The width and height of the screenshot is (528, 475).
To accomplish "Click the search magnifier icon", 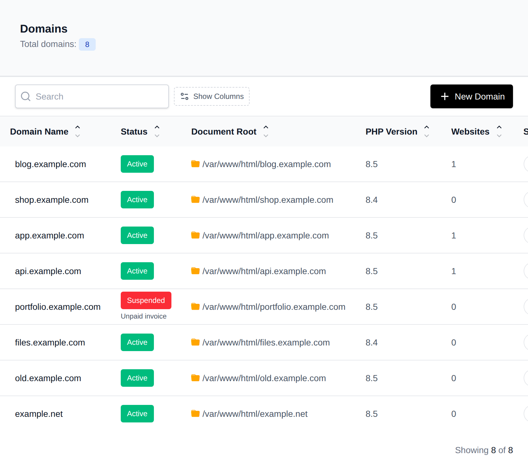I will [26, 96].
